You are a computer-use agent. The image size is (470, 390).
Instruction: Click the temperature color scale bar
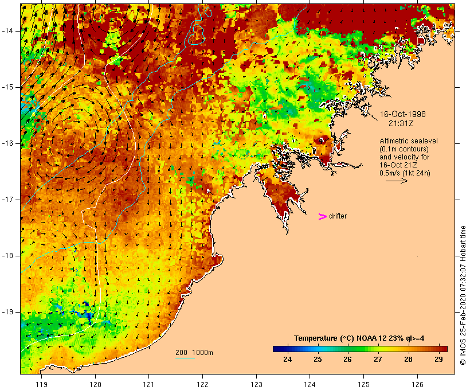click(360, 349)
